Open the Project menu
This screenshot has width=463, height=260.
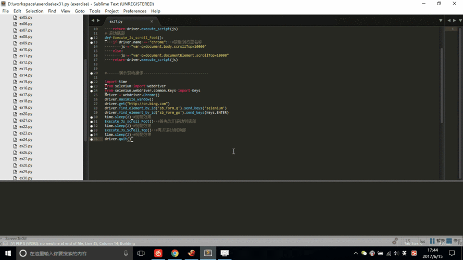[x=111, y=11]
